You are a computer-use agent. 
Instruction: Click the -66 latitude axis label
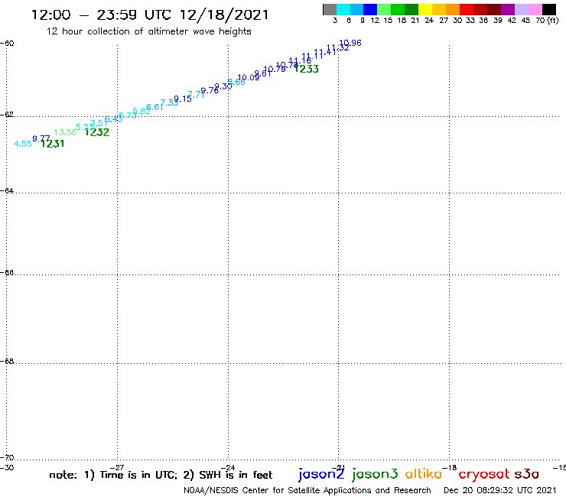pos(7,272)
